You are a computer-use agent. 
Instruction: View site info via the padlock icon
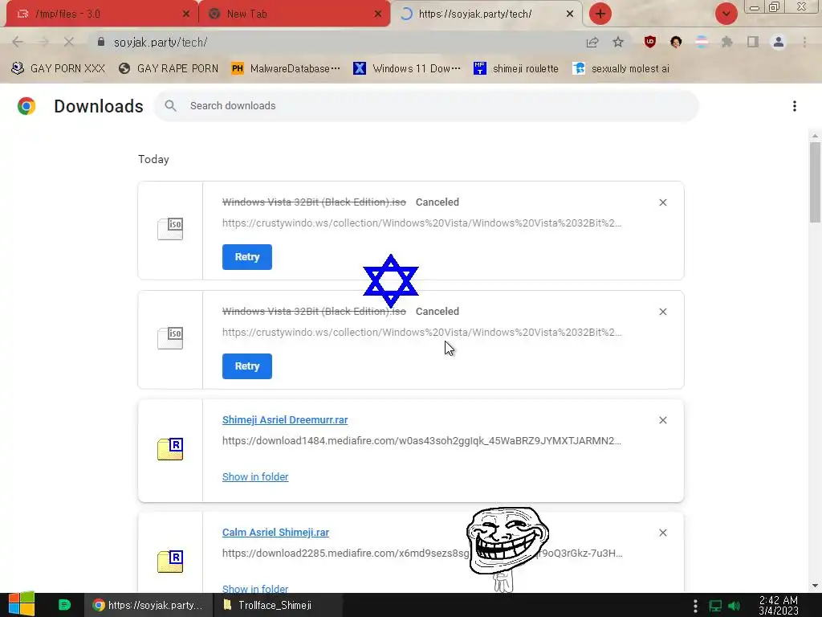pos(101,42)
